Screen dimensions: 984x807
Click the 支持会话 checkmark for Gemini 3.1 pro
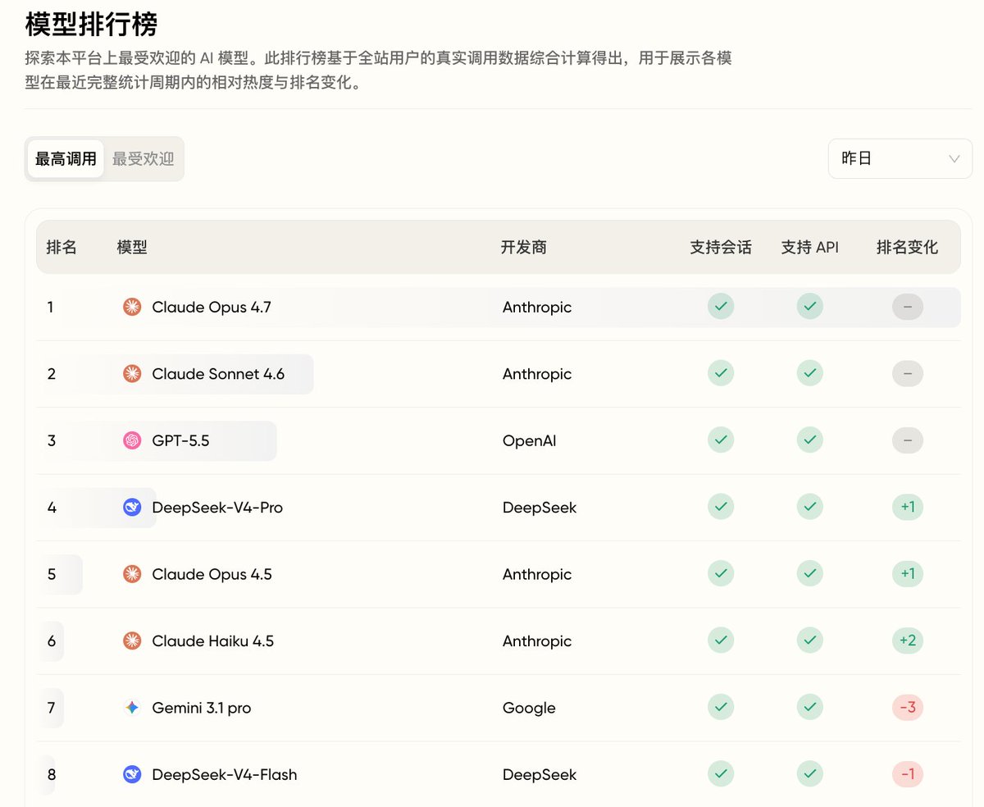(721, 708)
